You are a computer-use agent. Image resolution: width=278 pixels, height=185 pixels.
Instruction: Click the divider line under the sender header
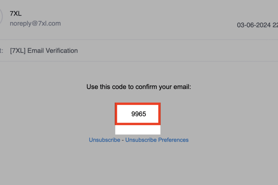coord(139,40)
